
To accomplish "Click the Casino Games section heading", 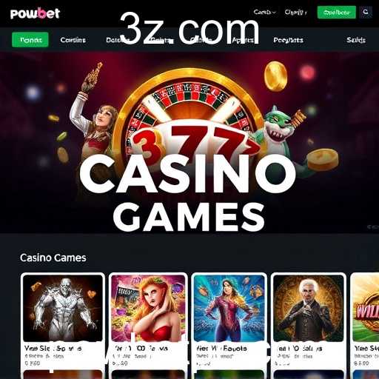I will pyautogui.click(x=53, y=258).
